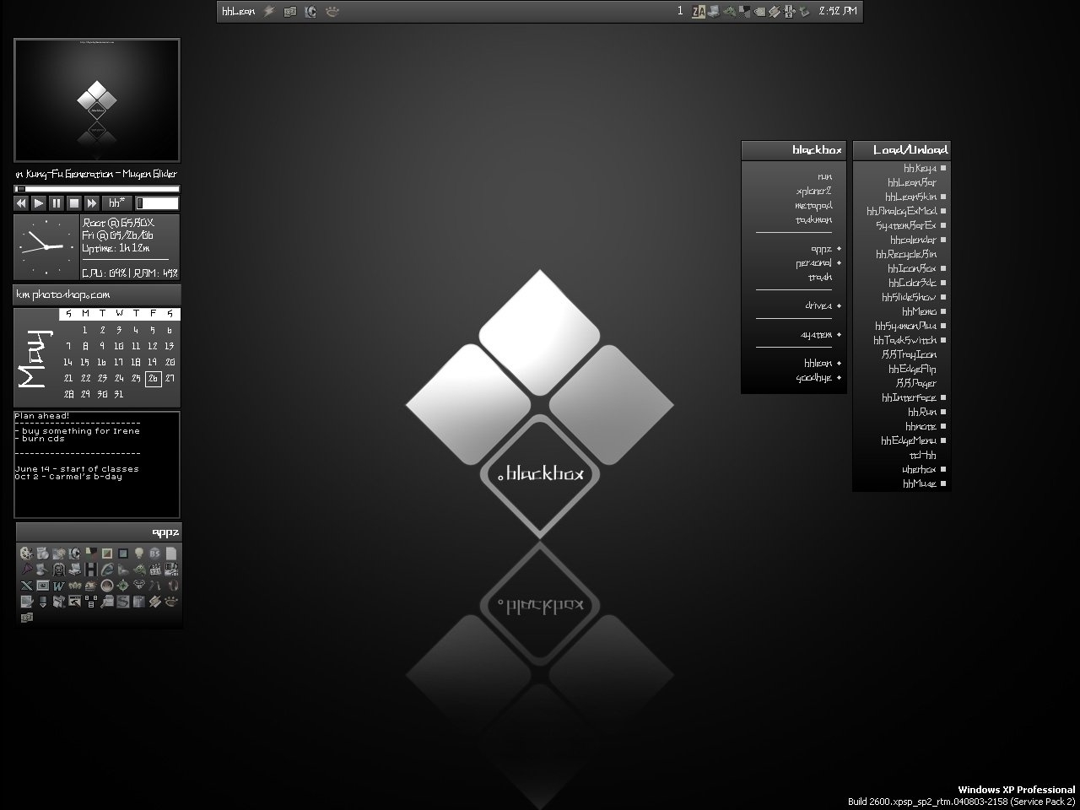Select May 26 on the calendar
The width and height of the screenshot is (1080, 810).
[x=153, y=379]
